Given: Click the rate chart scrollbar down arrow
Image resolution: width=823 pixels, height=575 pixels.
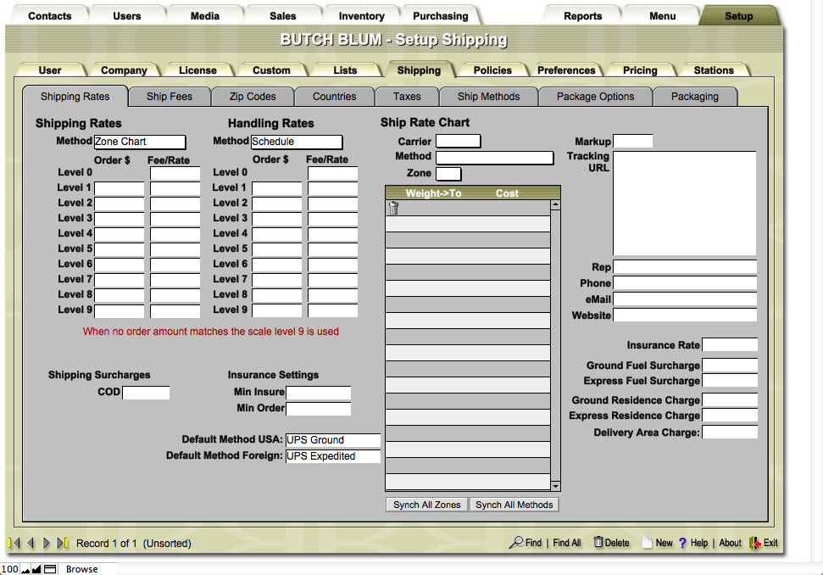Looking at the screenshot, I should 556,486.
